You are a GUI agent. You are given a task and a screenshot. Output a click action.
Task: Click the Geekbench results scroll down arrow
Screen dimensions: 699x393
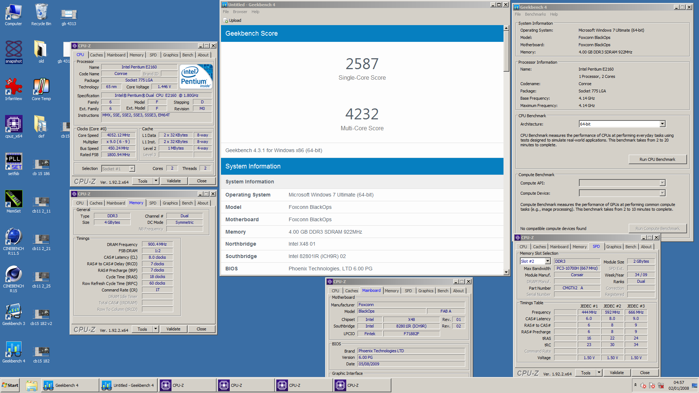(506, 272)
